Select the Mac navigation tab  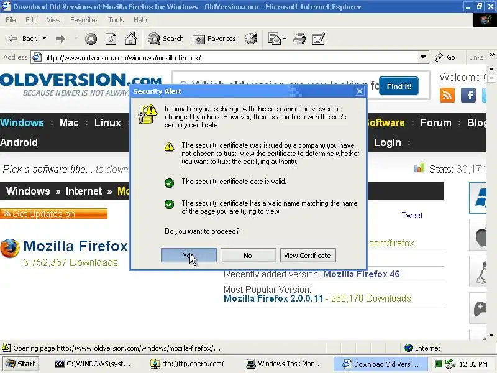(69, 122)
